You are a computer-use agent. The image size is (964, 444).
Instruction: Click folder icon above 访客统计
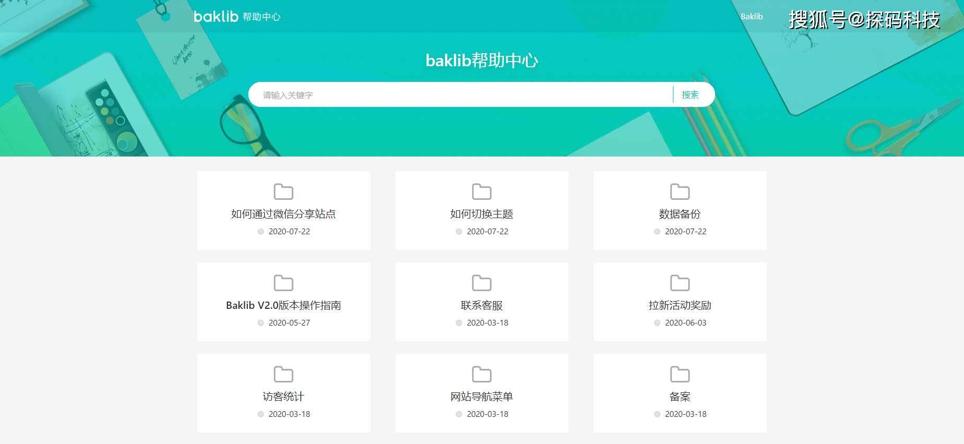[283, 374]
